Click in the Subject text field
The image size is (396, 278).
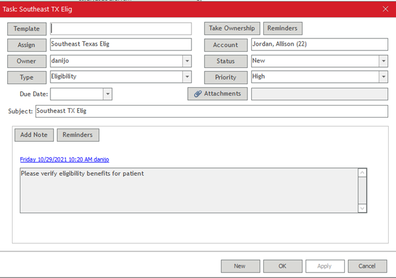211,111
